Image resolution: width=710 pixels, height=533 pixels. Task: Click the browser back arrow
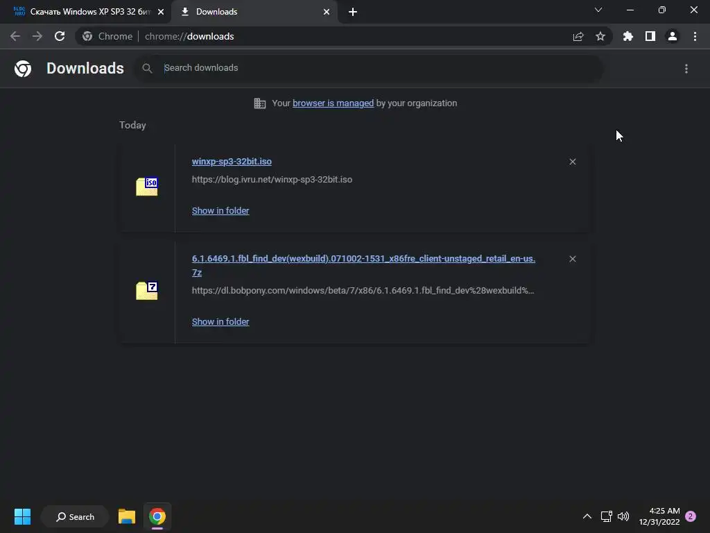click(15, 36)
